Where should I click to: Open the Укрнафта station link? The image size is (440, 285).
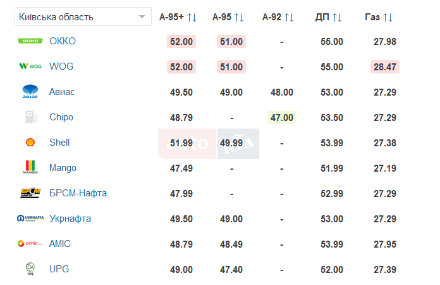pyautogui.click(x=70, y=218)
